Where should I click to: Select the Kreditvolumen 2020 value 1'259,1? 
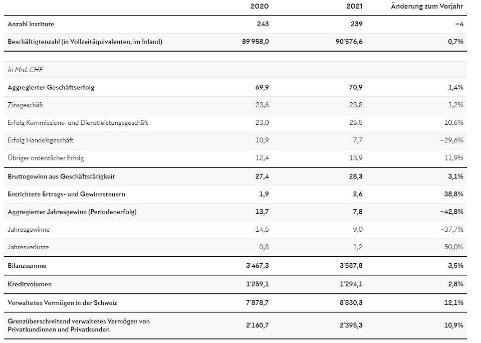click(257, 284)
